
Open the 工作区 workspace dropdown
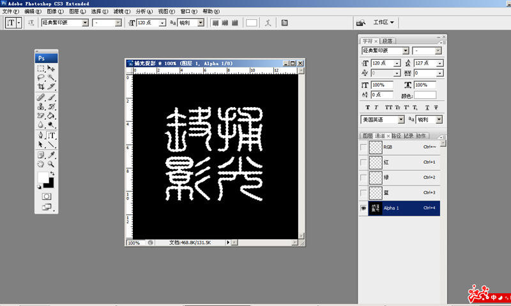[384, 22]
